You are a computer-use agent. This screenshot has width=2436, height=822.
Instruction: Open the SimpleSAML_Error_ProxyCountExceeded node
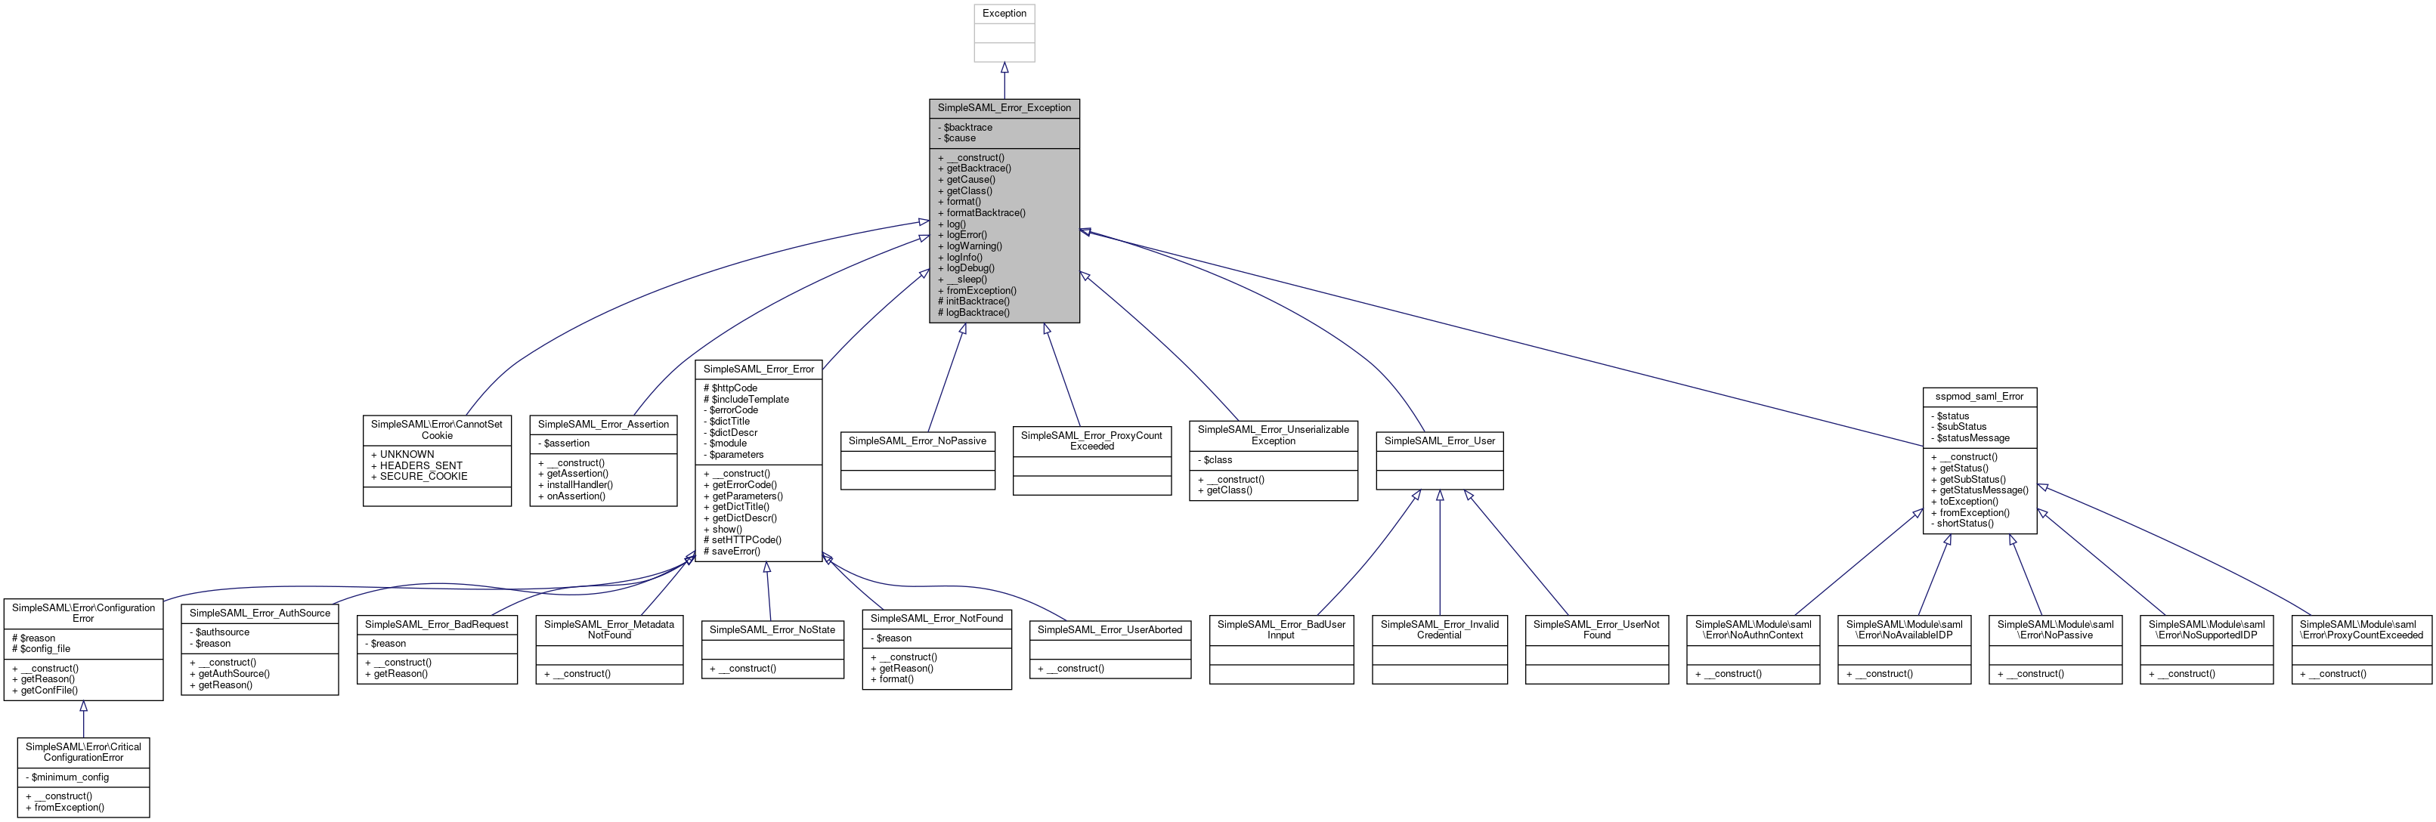[x=1092, y=460]
